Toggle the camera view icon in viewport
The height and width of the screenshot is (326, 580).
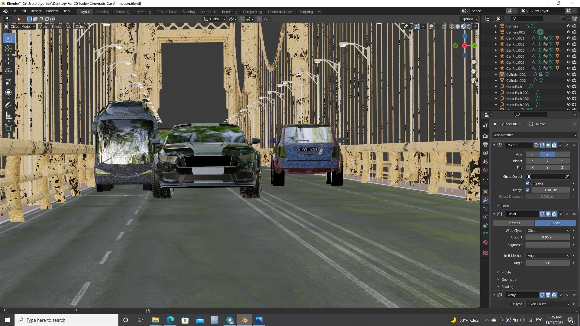(x=473, y=80)
